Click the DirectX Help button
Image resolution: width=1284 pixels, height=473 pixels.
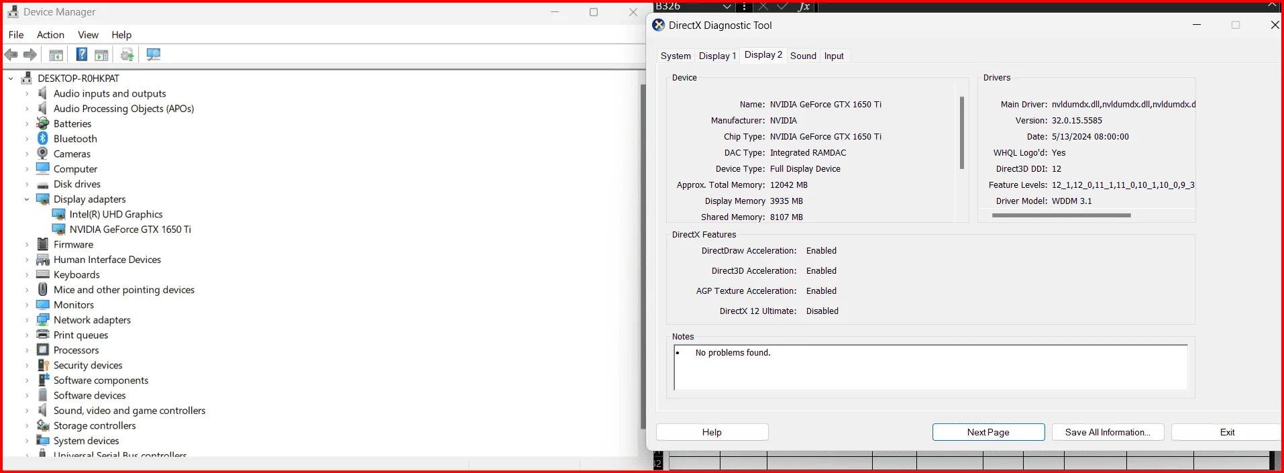pyautogui.click(x=712, y=432)
